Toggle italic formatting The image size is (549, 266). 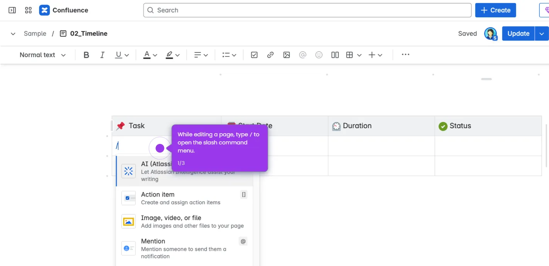pyautogui.click(x=102, y=55)
